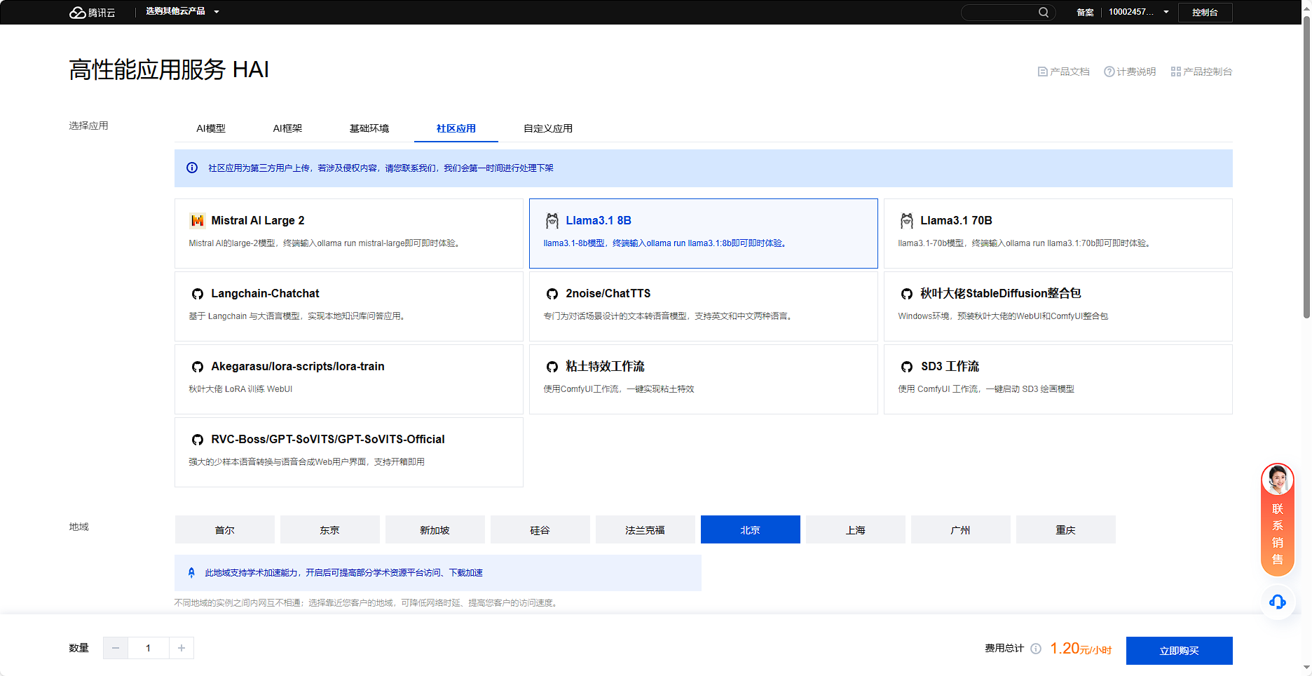Click the SD3 工作流 GitHub icon
The height and width of the screenshot is (676, 1312).
click(907, 367)
